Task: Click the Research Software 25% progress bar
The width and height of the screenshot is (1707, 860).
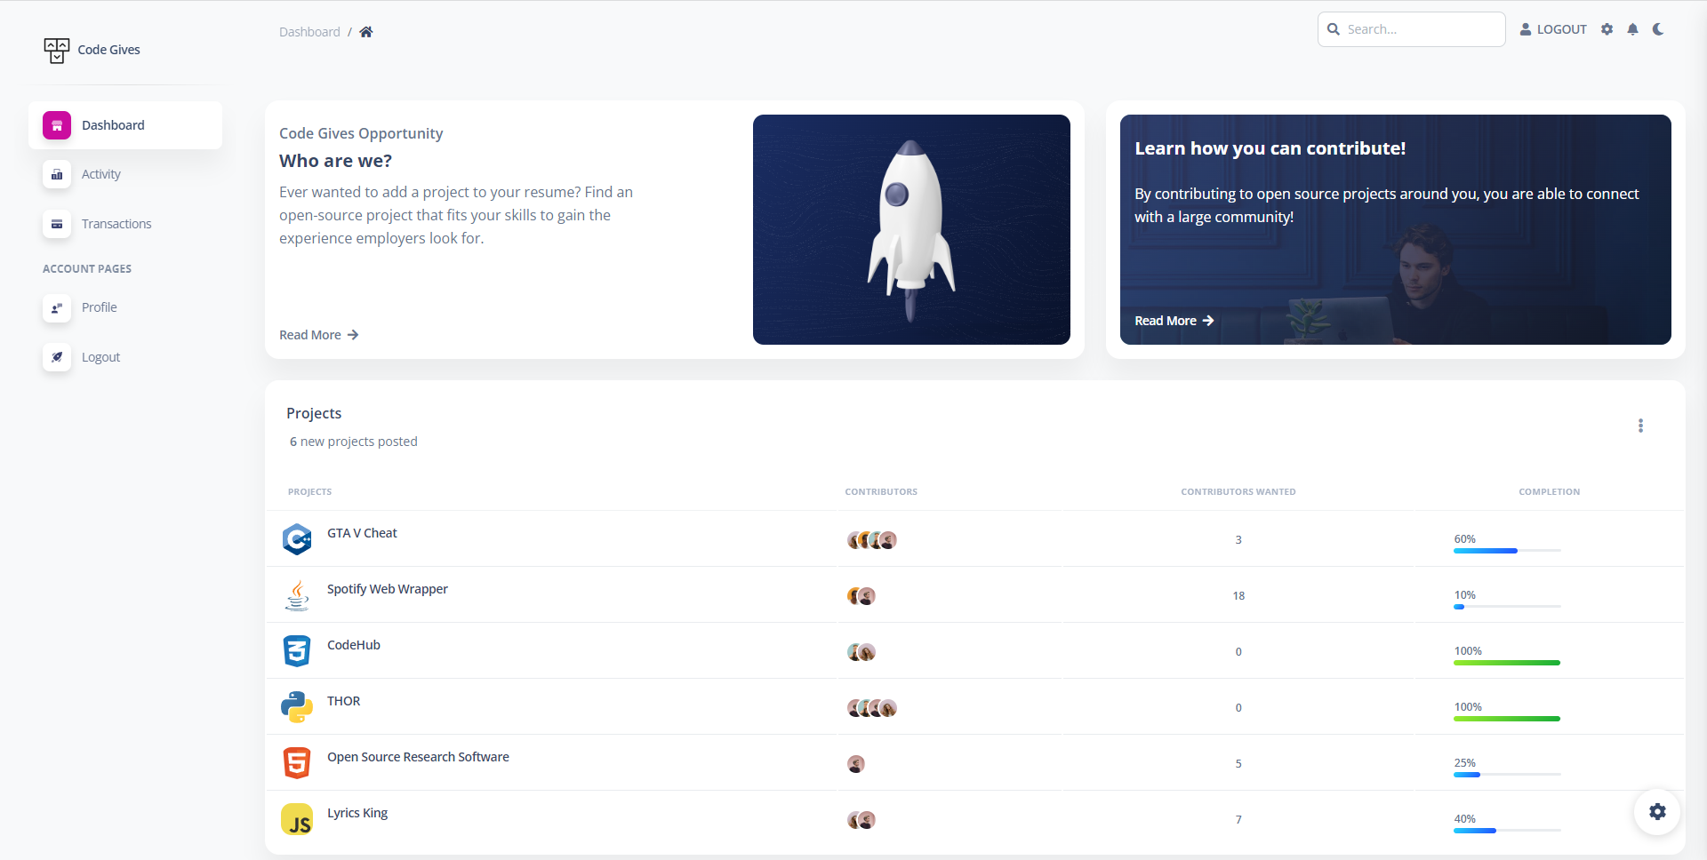Action: 1507,775
